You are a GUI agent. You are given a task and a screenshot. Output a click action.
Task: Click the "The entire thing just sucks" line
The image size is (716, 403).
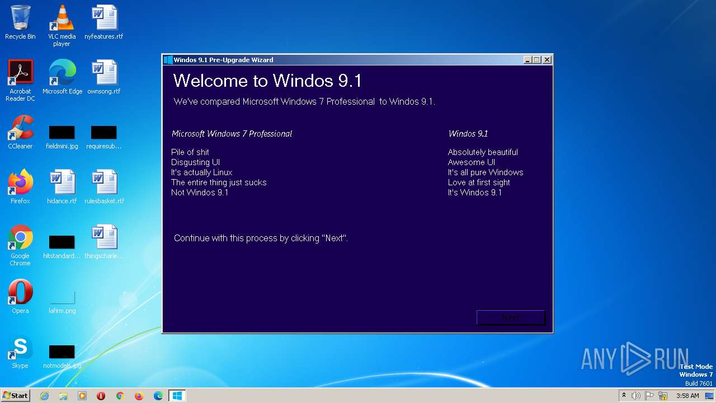click(x=219, y=182)
